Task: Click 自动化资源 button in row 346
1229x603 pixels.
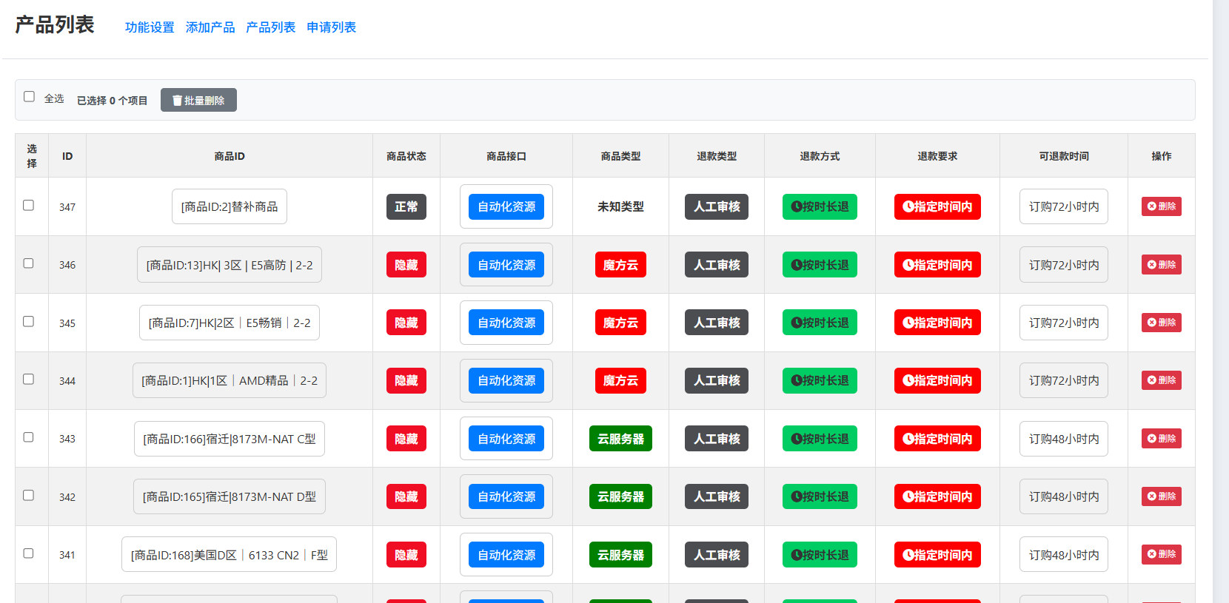Action: pyautogui.click(x=506, y=265)
